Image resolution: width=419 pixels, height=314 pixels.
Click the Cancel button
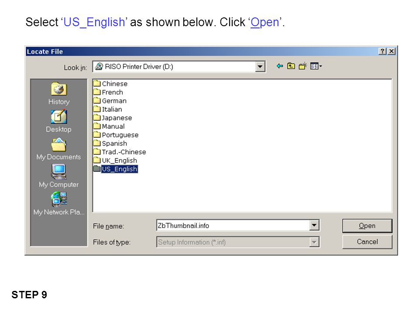coord(367,242)
